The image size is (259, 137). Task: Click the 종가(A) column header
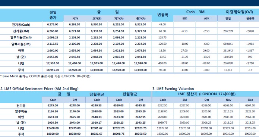point(141,19)
